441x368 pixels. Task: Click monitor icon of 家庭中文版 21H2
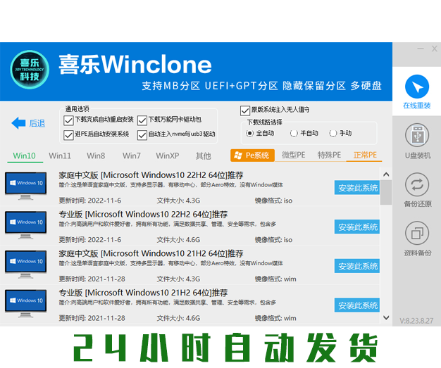tap(25, 264)
